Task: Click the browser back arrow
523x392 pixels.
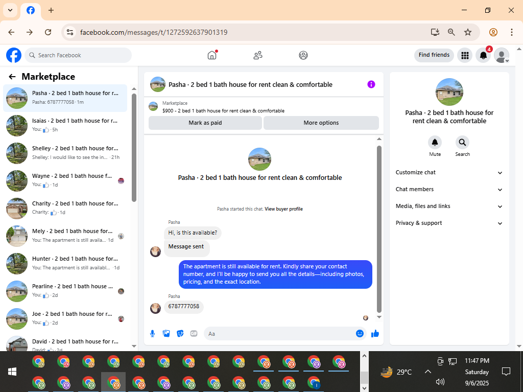Action: 11,32
